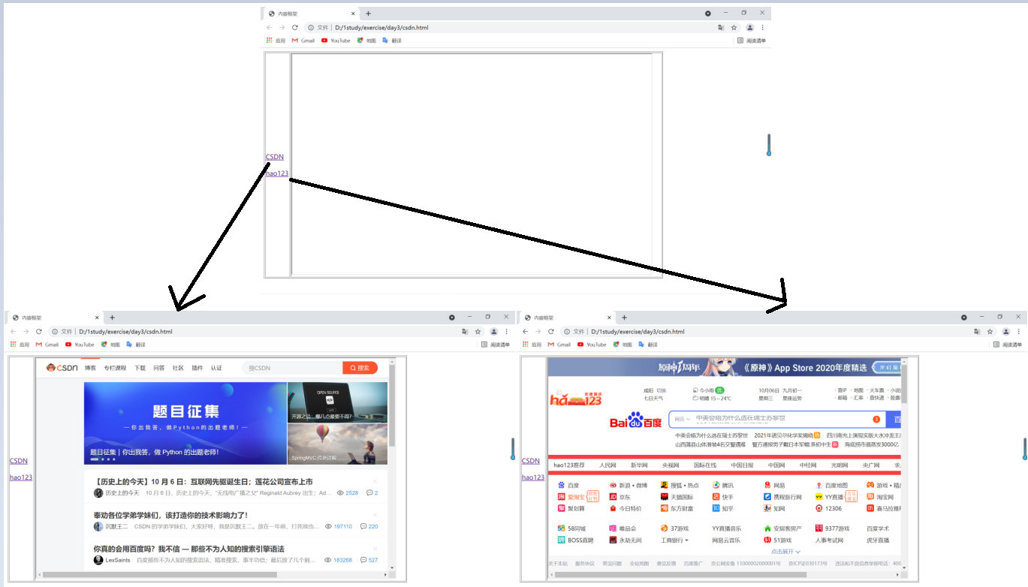Open the 翻译 bookmark in the bottom-left window
1028x587 pixels.
pyautogui.click(x=136, y=345)
